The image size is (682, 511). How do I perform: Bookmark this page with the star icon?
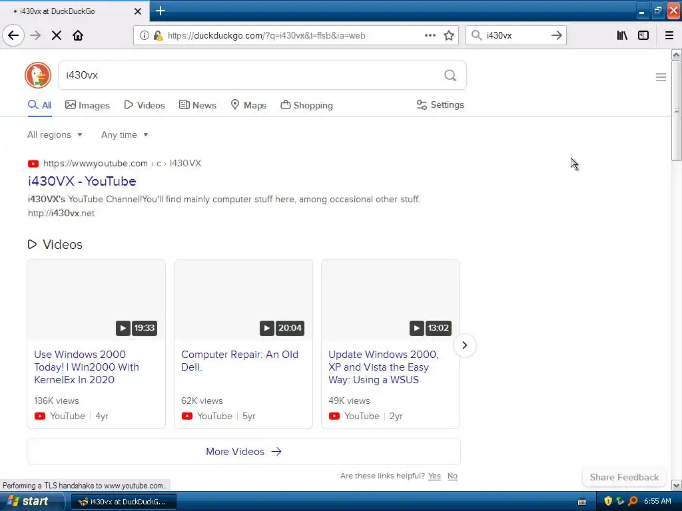[x=449, y=35]
